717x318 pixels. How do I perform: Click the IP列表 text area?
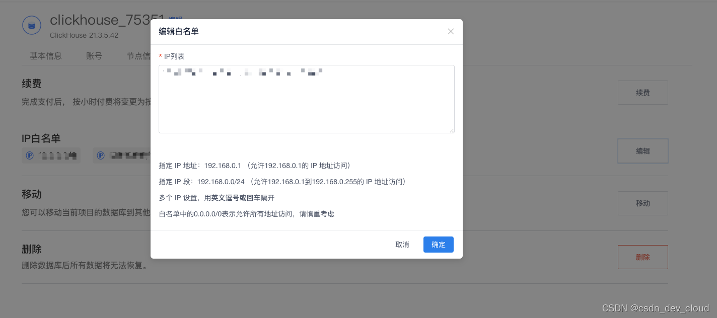click(x=307, y=99)
